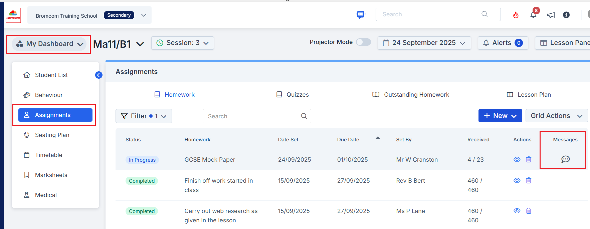
Task: Click the In Progress status badge
Action: pos(142,160)
